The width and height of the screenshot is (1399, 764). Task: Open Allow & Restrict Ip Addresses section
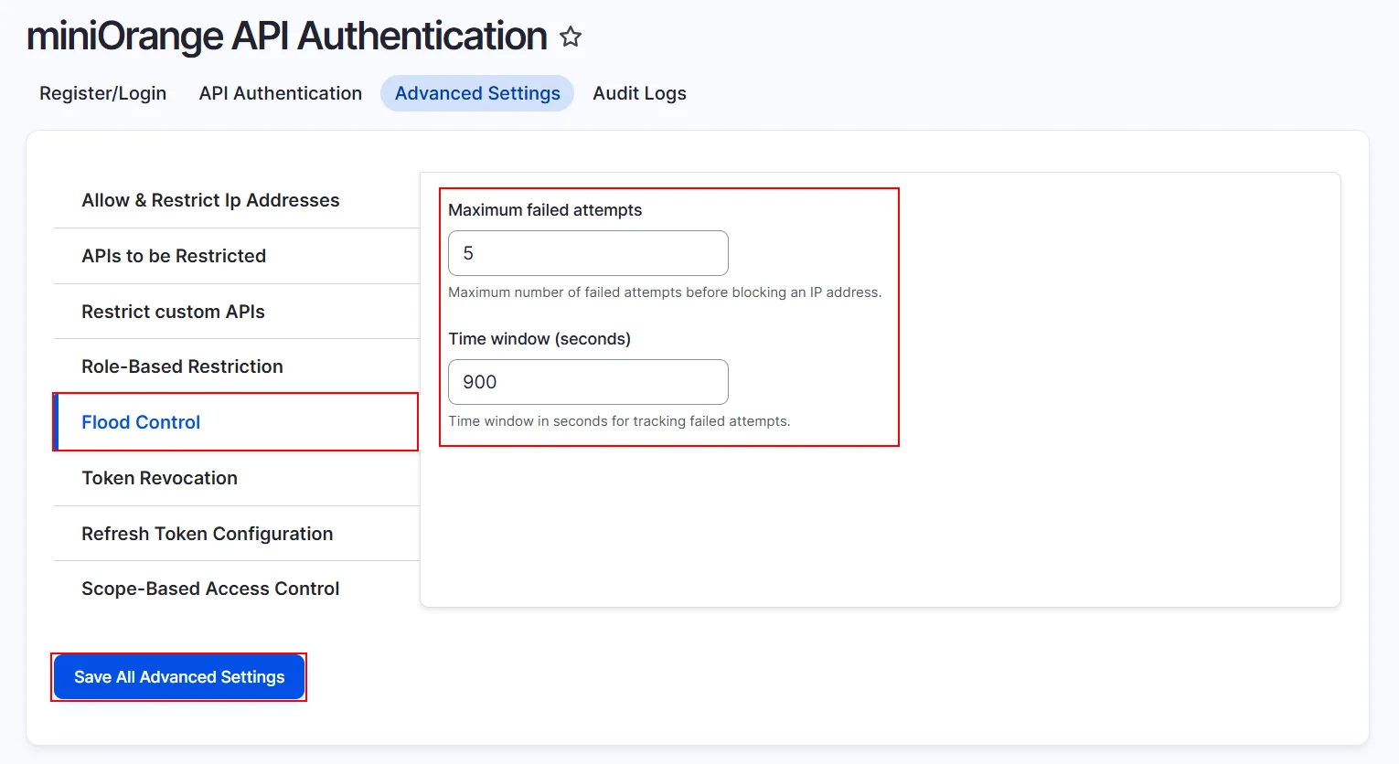[210, 200]
